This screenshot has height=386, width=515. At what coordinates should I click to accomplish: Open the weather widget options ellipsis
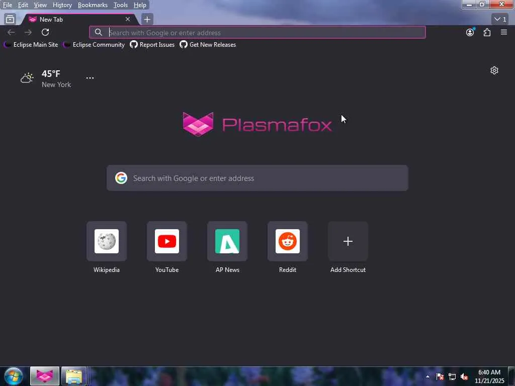coord(90,78)
